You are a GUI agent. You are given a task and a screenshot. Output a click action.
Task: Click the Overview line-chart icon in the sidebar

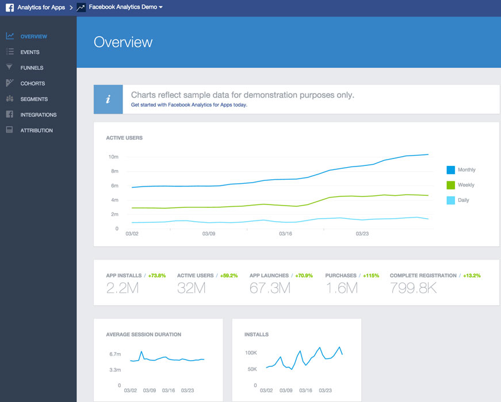coord(10,36)
